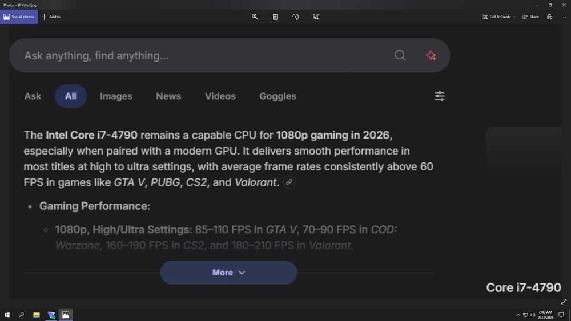The width and height of the screenshot is (571, 321).
Task: Expand the system tray hidden icons chevron
Action: (x=518, y=315)
